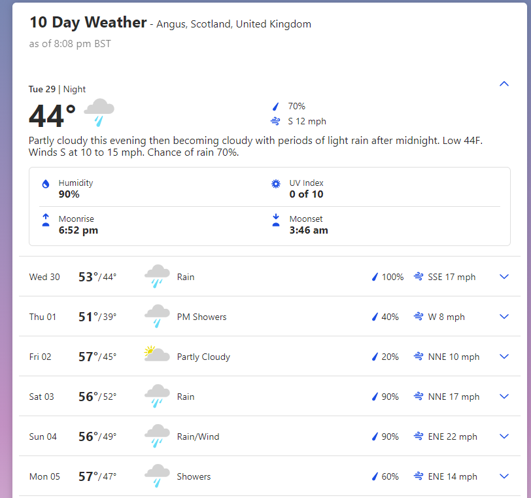This screenshot has width=531, height=498.
Task: Expand the Wed 30 forecast row
Action: [504, 277]
